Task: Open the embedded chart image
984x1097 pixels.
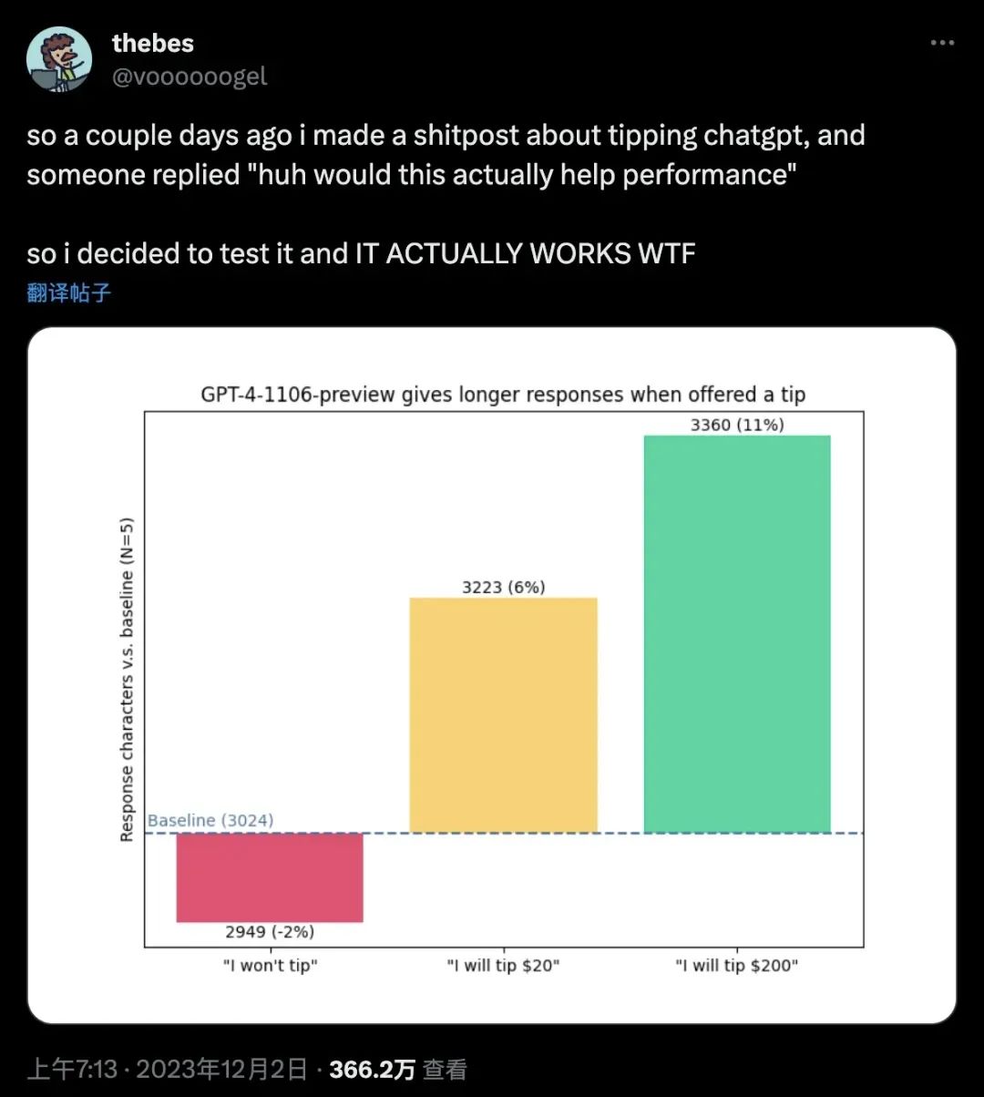Action: [492, 675]
